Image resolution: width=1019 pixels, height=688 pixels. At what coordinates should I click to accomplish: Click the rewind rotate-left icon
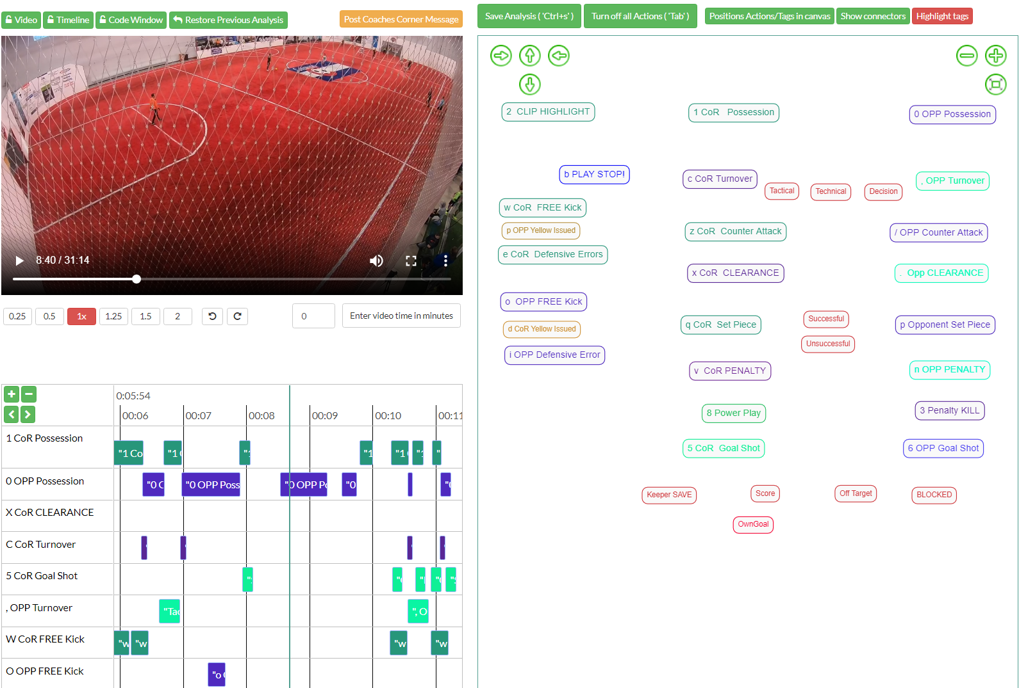pyautogui.click(x=212, y=316)
